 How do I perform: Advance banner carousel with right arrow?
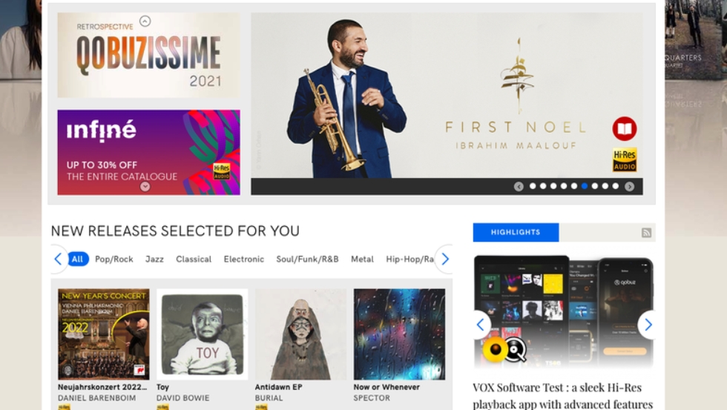629,186
